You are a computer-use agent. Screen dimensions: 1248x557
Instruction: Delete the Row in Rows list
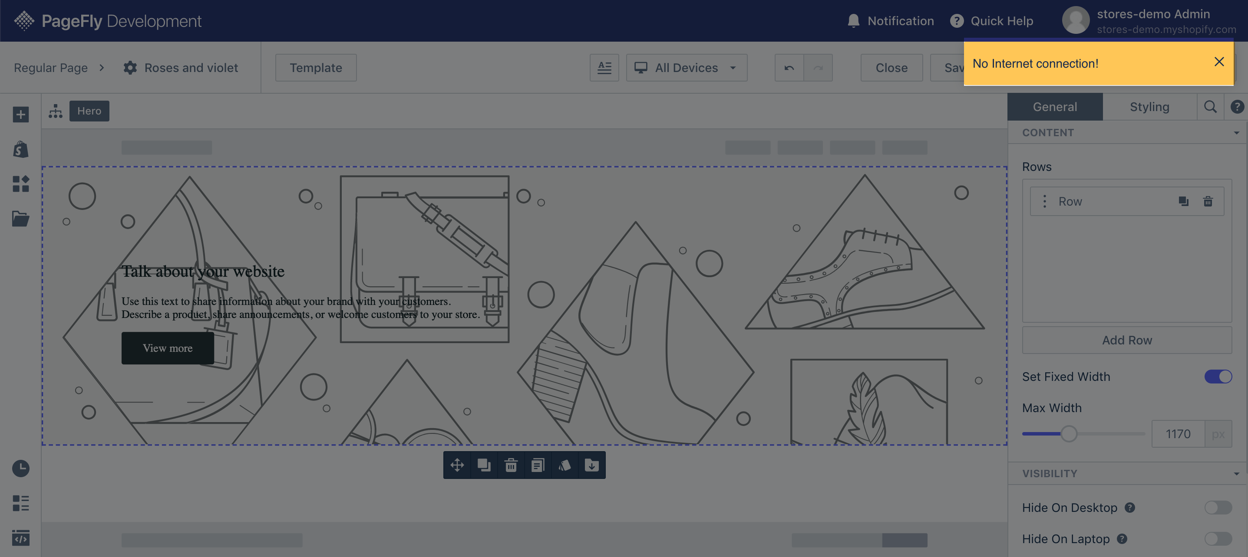point(1208,201)
